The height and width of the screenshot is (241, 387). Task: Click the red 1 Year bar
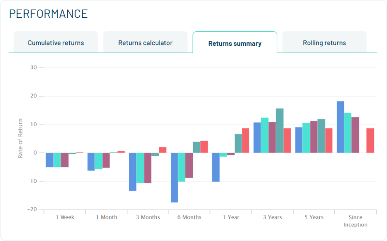(245, 140)
